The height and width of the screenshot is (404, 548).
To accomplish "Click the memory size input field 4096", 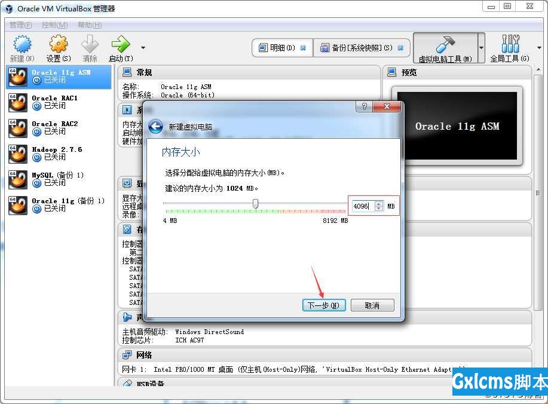I will click(x=363, y=206).
